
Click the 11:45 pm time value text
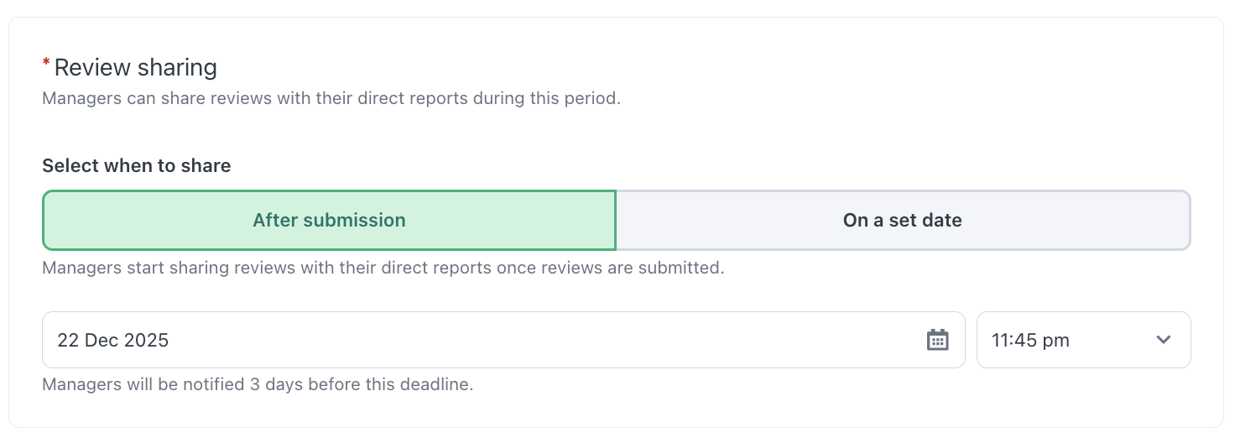coord(1030,340)
